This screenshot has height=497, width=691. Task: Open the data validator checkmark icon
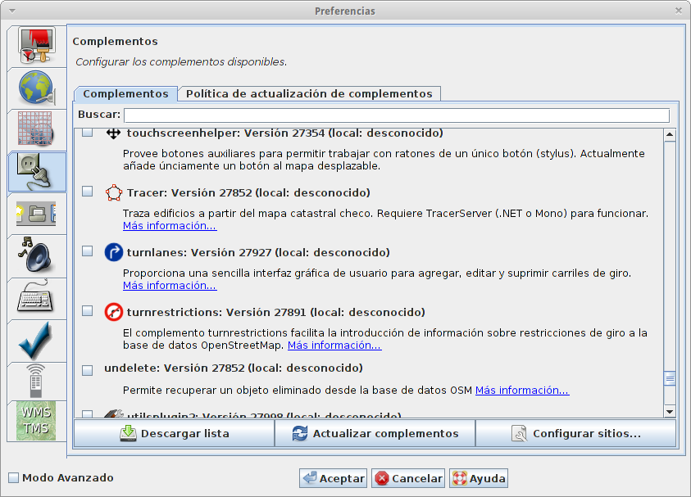coord(36,340)
